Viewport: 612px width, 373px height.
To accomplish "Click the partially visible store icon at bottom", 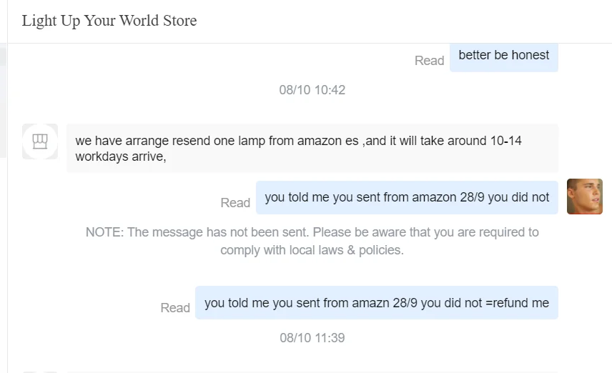I will coord(40,371).
